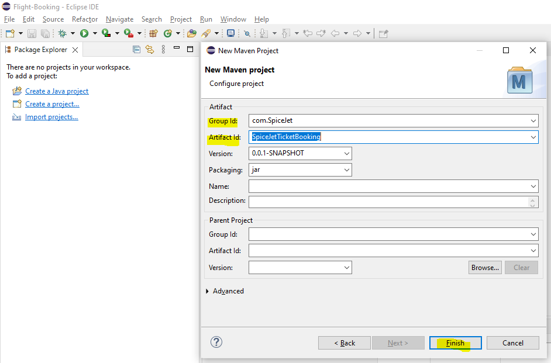Open the Source menu
This screenshot has width=551, height=363.
pyautogui.click(x=53, y=19)
